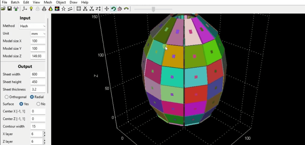Click the X axis view icon
Viewport: 305px width, 145px height.
point(85,9)
